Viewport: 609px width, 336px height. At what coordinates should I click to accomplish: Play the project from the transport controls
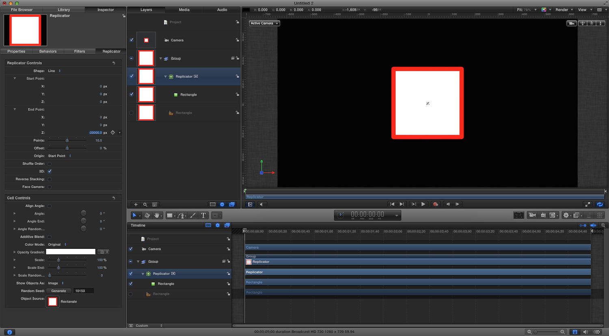[423, 204]
